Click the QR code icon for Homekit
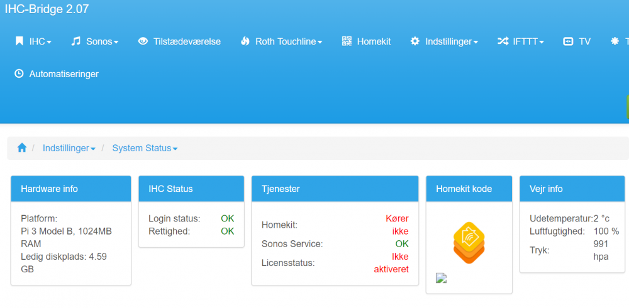This screenshot has height=308, width=629. [x=347, y=41]
